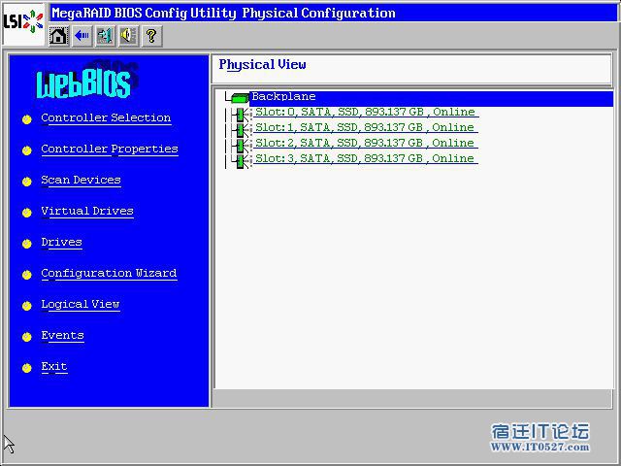The height and width of the screenshot is (466, 621).
Task: Click the Home toolbar icon
Action: pos(58,36)
